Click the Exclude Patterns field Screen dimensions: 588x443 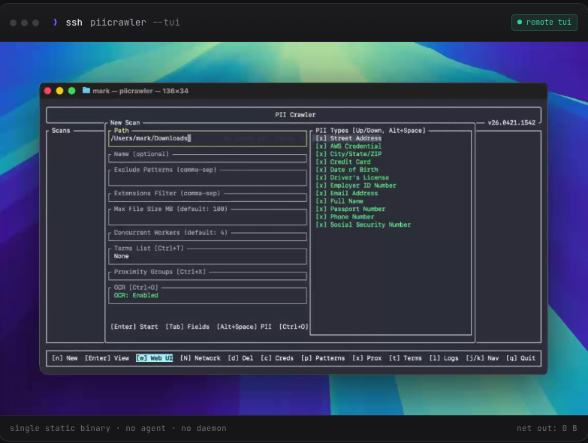pos(207,178)
